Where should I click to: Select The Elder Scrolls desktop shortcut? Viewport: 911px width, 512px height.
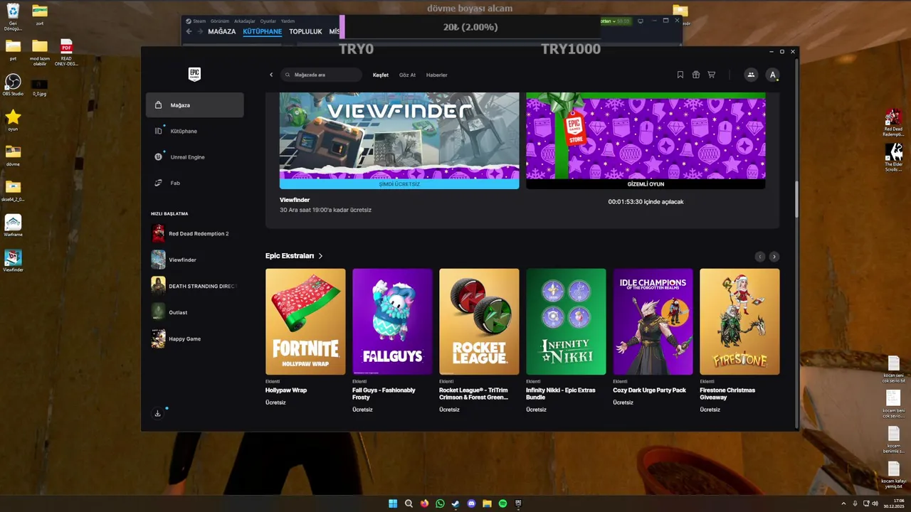(x=893, y=157)
